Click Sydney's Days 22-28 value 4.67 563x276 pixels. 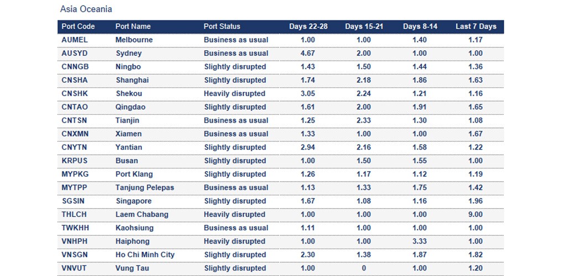307,54
